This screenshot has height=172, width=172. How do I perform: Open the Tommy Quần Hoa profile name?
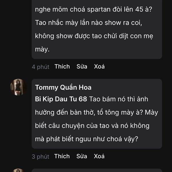pos(63,87)
